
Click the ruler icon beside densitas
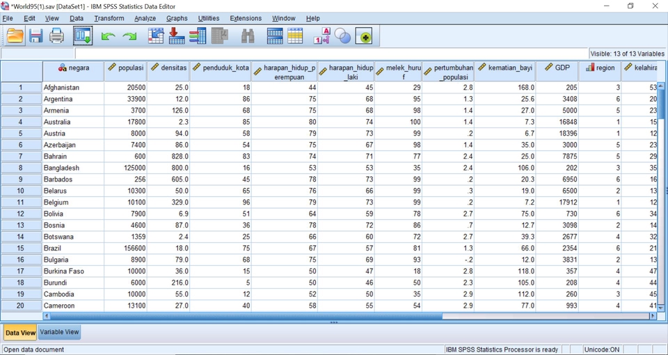click(x=154, y=68)
